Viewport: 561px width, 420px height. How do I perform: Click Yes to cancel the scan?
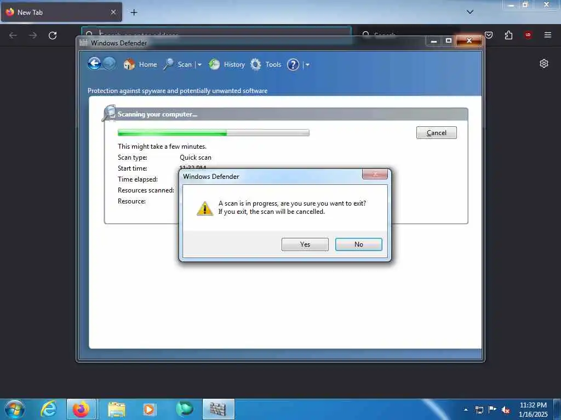pos(305,244)
